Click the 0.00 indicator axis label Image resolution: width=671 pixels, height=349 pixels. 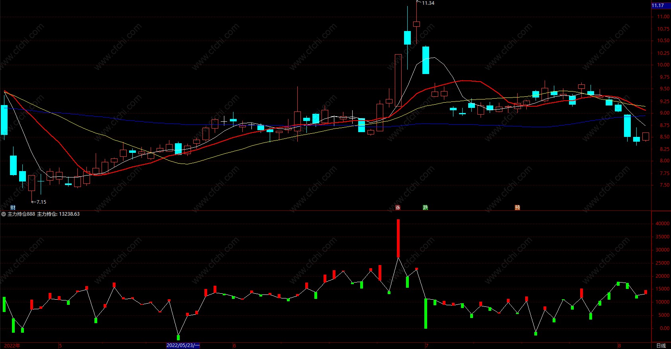665,328
